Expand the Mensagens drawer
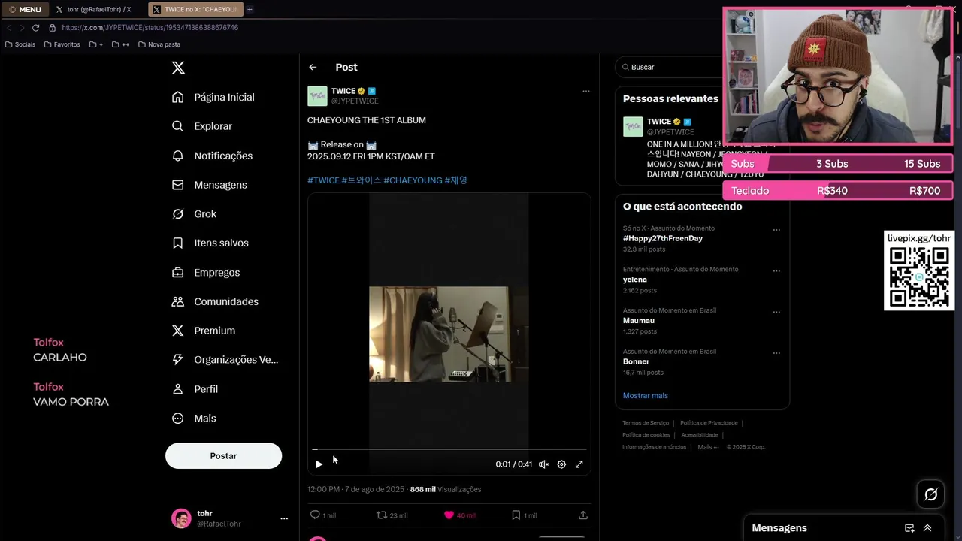 point(927,528)
